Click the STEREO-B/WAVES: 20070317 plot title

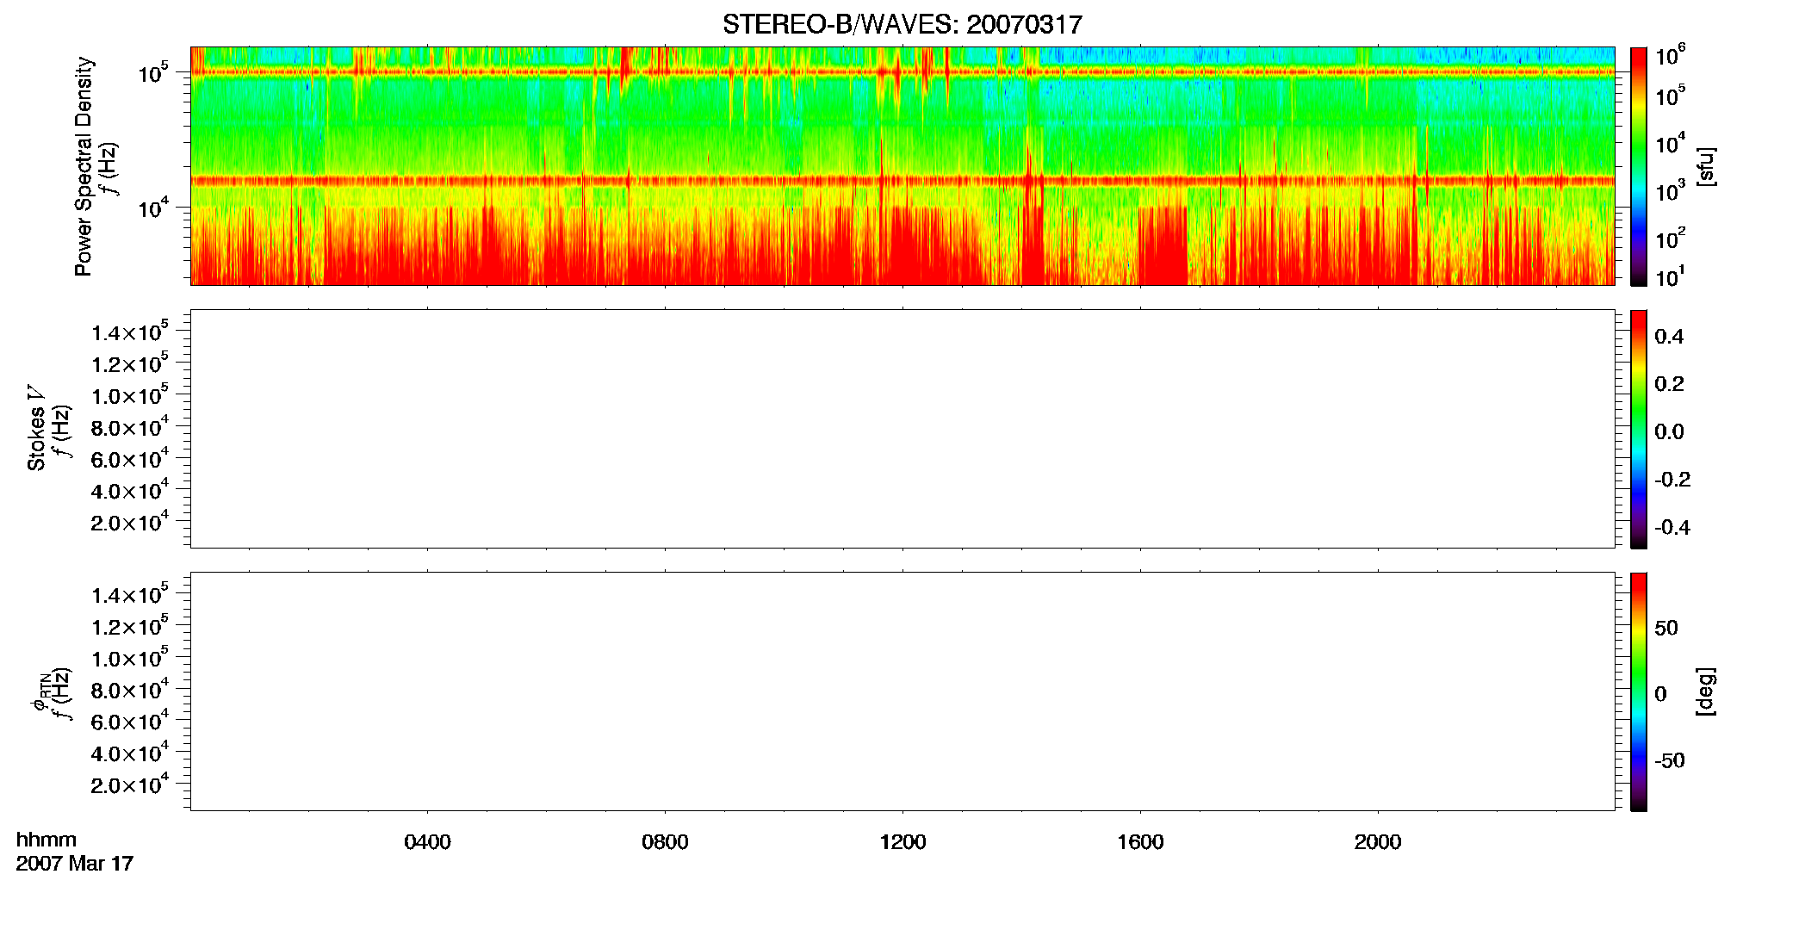click(x=902, y=24)
